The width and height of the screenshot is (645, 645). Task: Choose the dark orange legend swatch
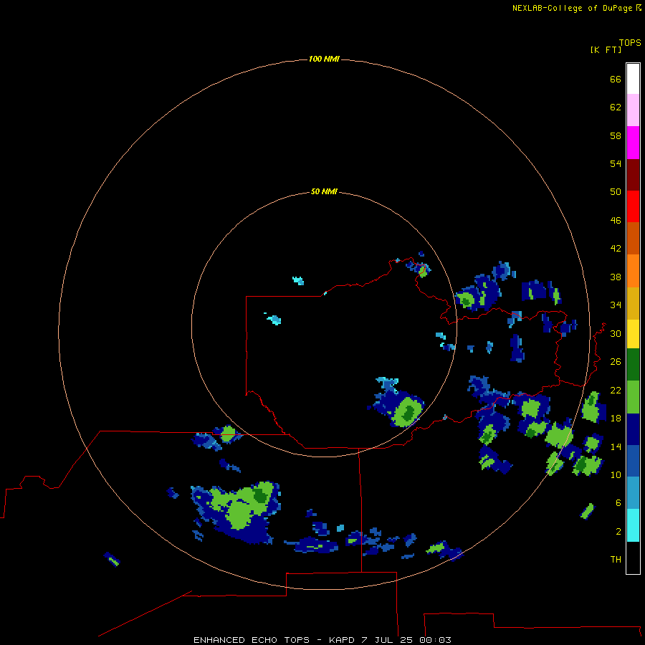tap(633, 239)
